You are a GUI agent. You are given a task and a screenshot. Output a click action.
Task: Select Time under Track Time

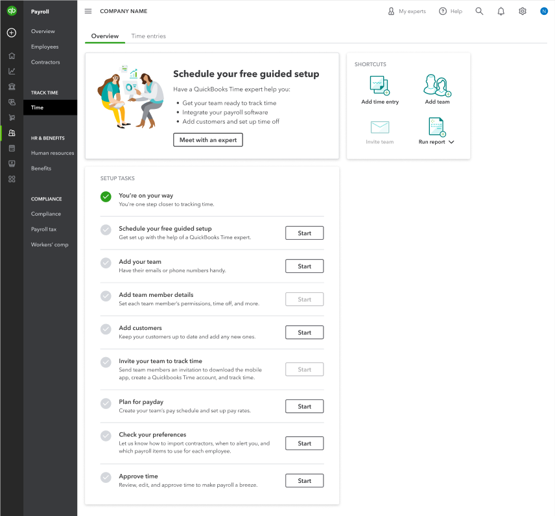point(51,108)
